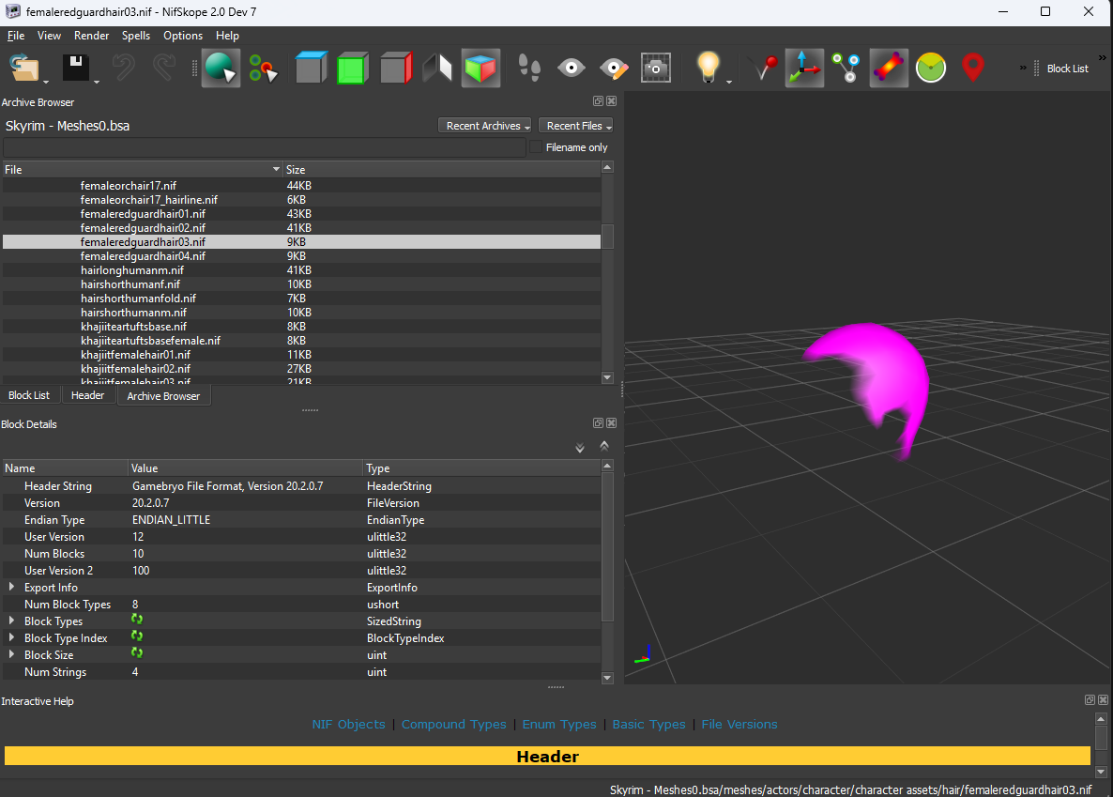Open the Render menu
The width and height of the screenshot is (1113, 797).
[x=92, y=36]
